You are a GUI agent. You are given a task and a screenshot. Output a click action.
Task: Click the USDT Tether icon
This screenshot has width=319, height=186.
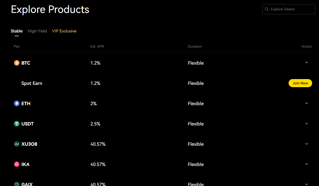(17, 124)
